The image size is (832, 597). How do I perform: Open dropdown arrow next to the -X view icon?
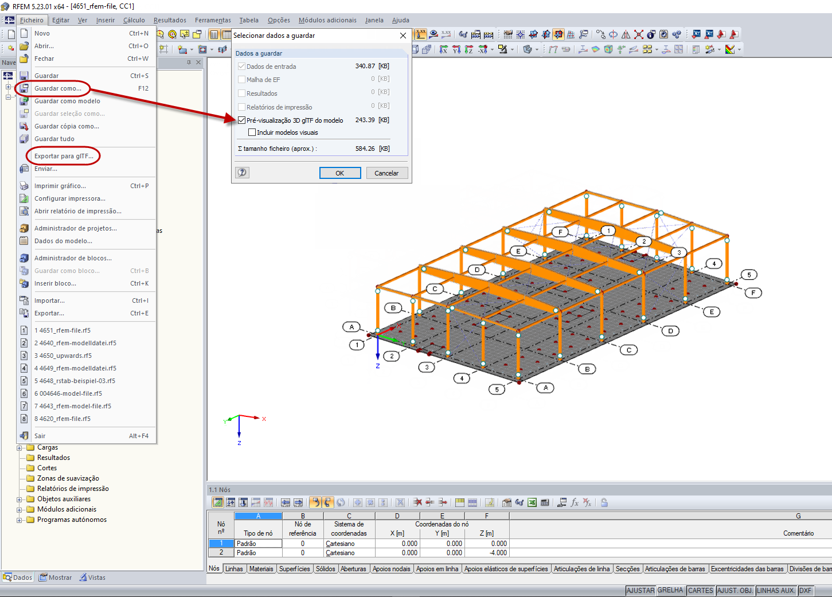click(492, 49)
